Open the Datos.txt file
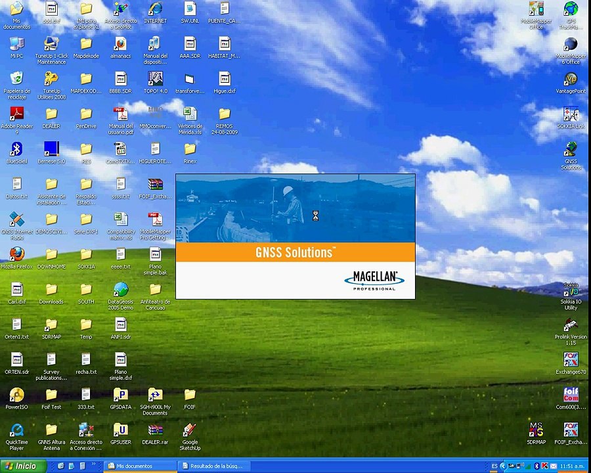The height and width of the screenshot is (473, 591). (16, 185)
